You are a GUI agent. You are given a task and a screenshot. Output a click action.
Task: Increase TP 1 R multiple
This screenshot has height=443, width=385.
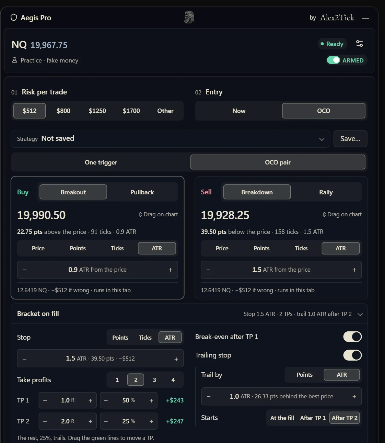tap(91, 400)
